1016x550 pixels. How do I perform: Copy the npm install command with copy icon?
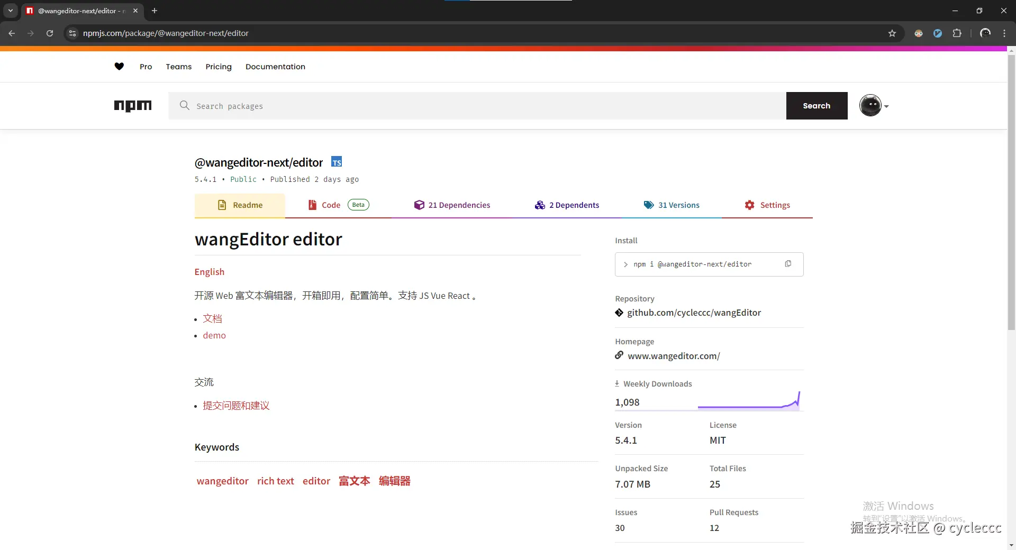[788, 263]
